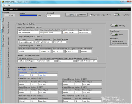This screenshot has height=104, width=132.
Task: Open Channel 6 Power-down Normal dropdown
Action: click(x=69, y=101)
